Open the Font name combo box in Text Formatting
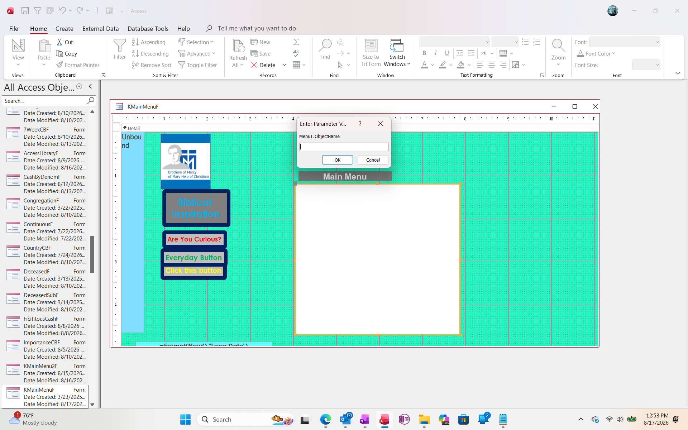 click(454, 42)
